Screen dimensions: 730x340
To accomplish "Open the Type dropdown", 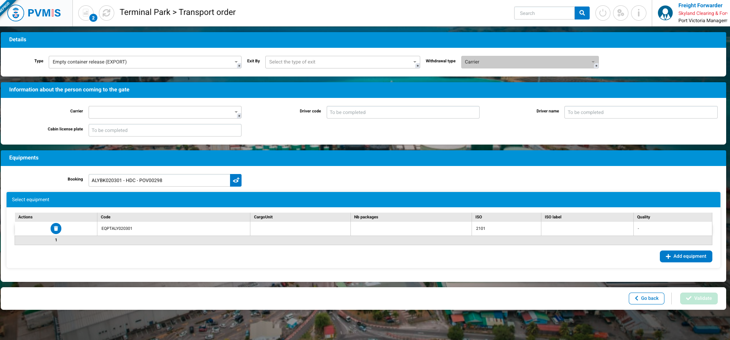I will [145, 62].
